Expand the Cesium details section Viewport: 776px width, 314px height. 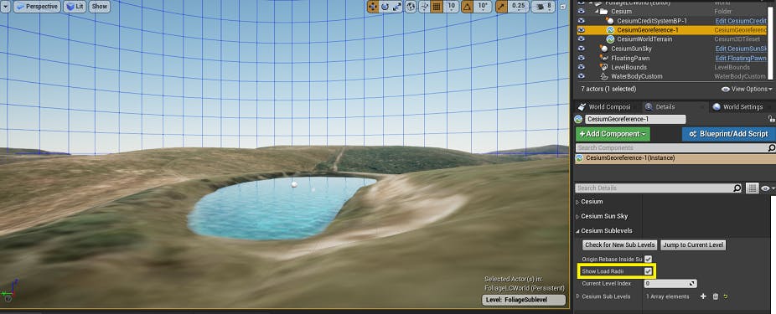tap(577, 202)
